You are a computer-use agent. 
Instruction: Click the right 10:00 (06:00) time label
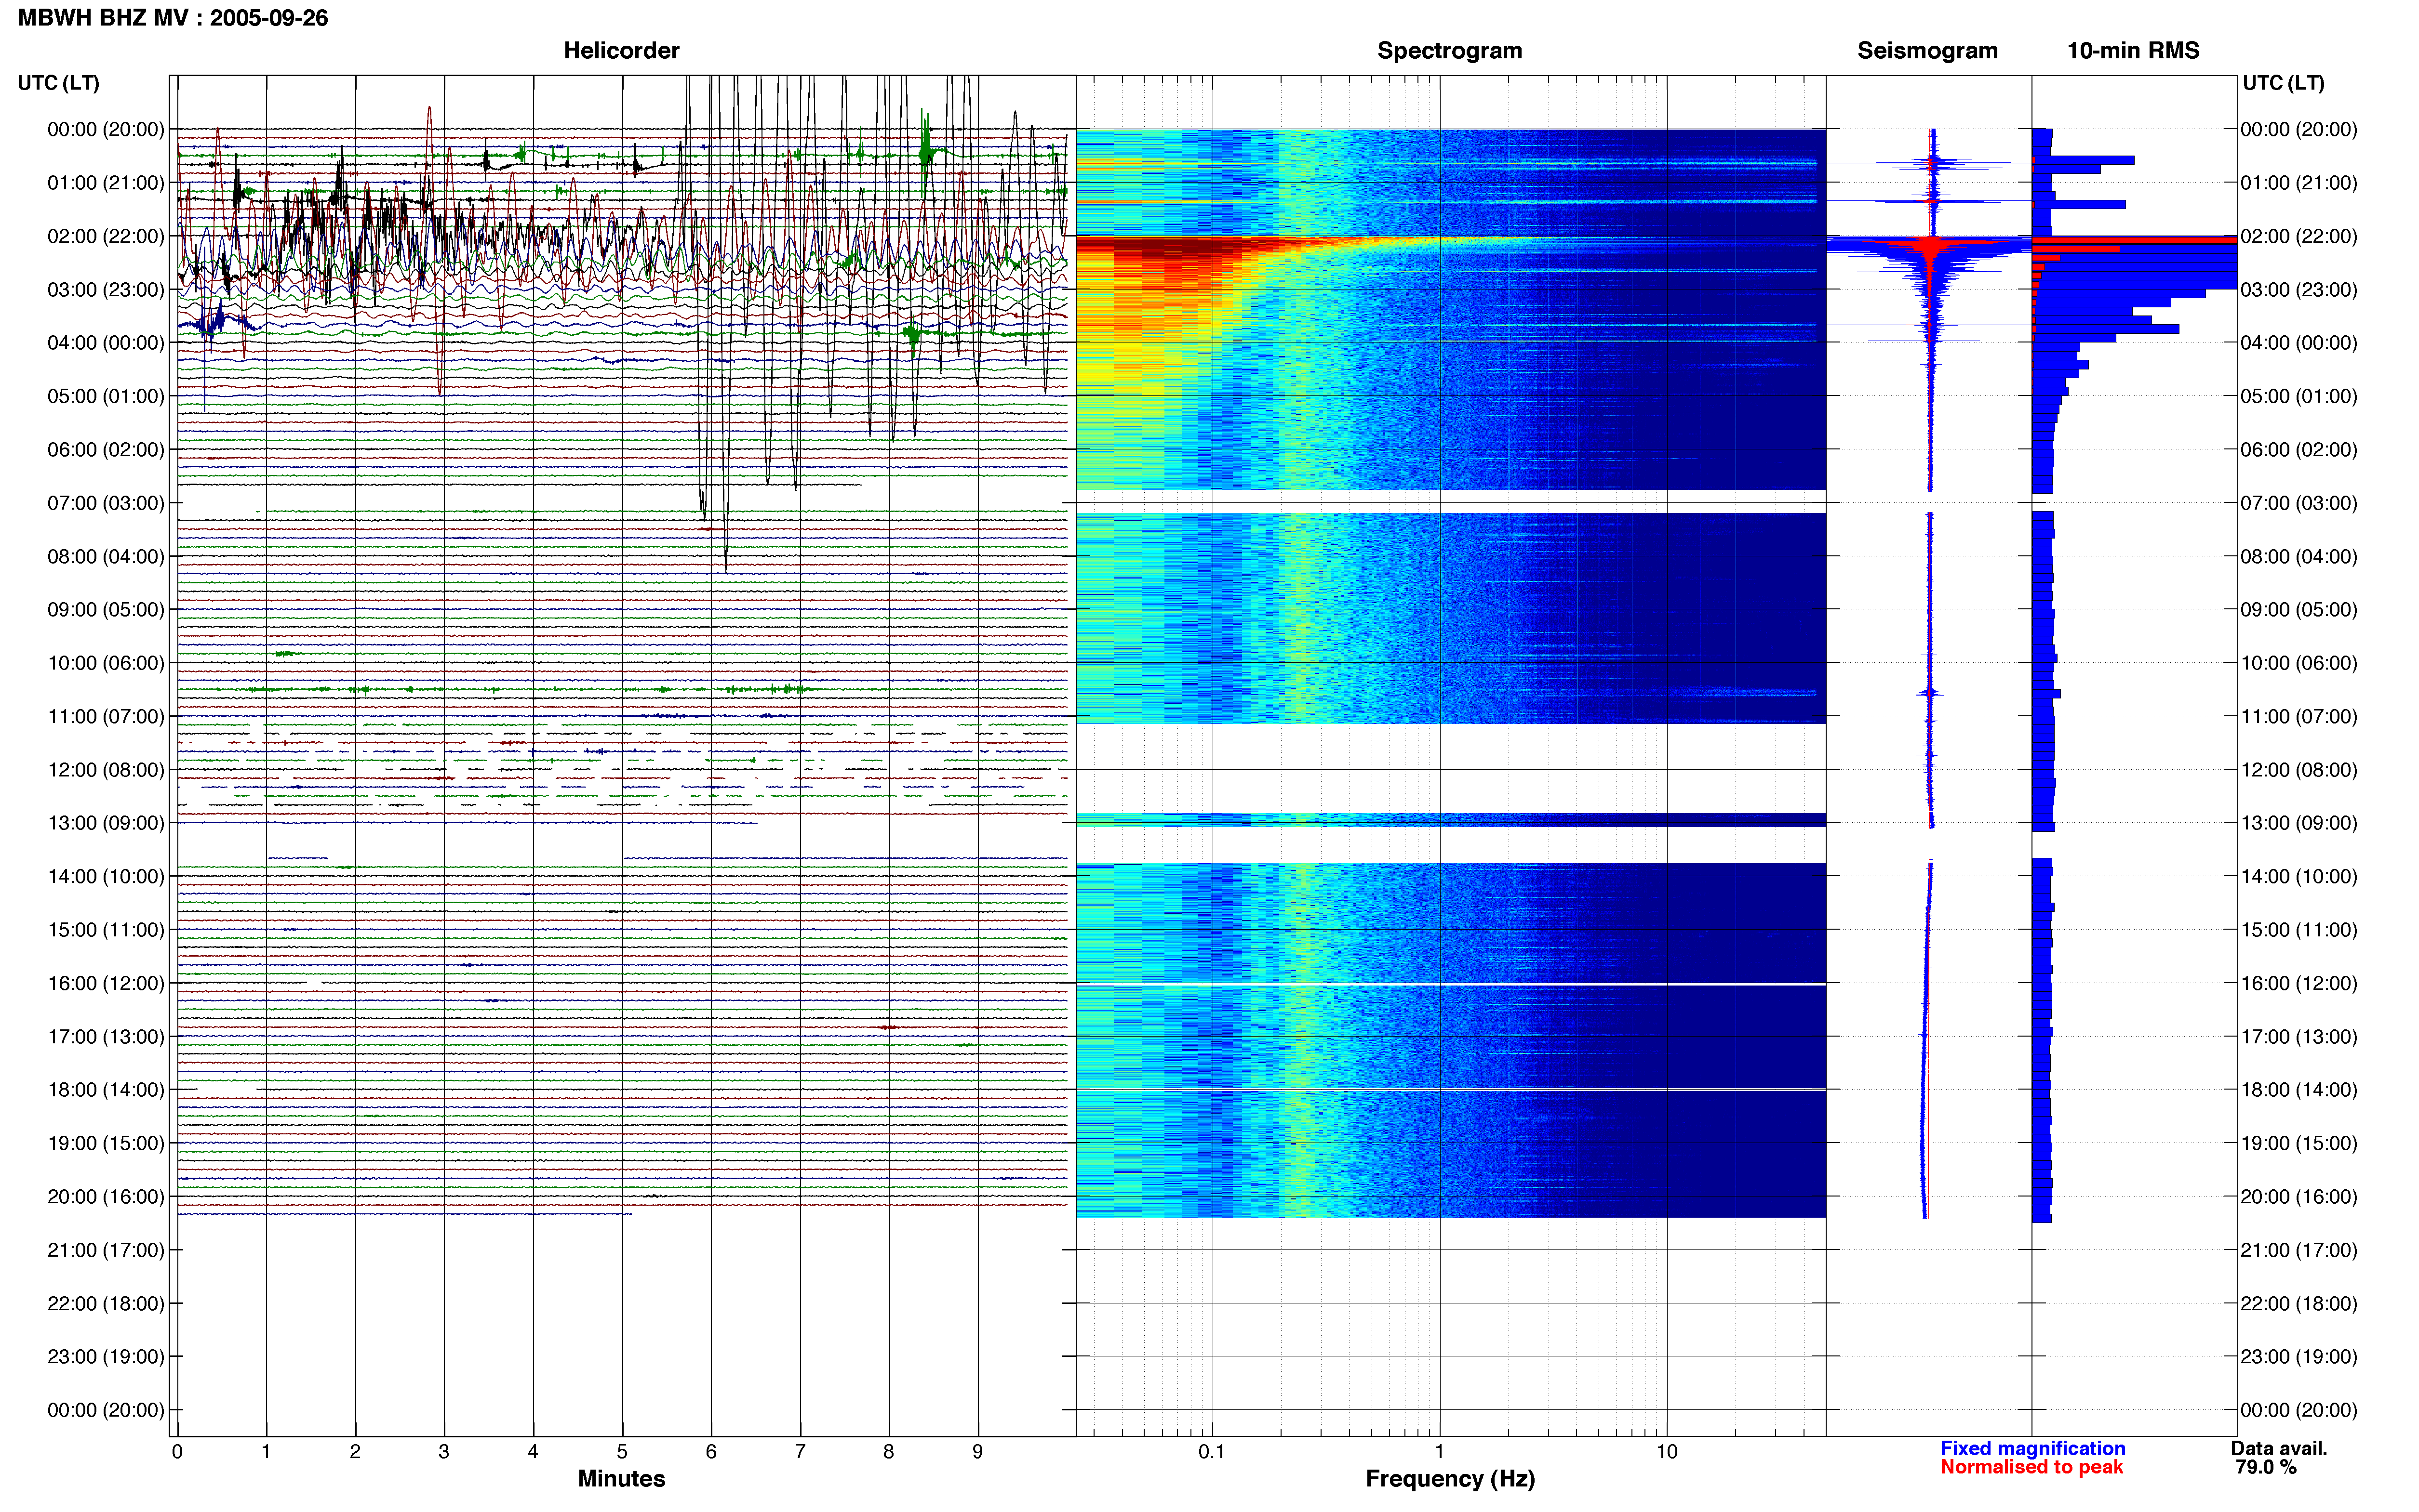[2299, 663]
